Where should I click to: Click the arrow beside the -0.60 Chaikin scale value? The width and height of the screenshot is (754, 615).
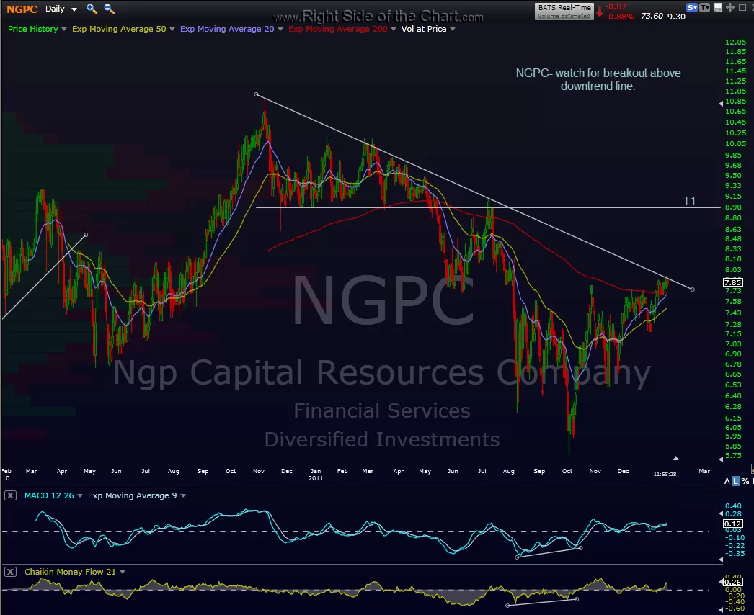pos(721,610)
